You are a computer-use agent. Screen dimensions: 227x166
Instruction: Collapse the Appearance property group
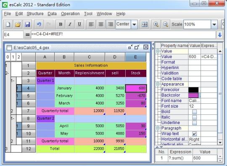(158, 84)
